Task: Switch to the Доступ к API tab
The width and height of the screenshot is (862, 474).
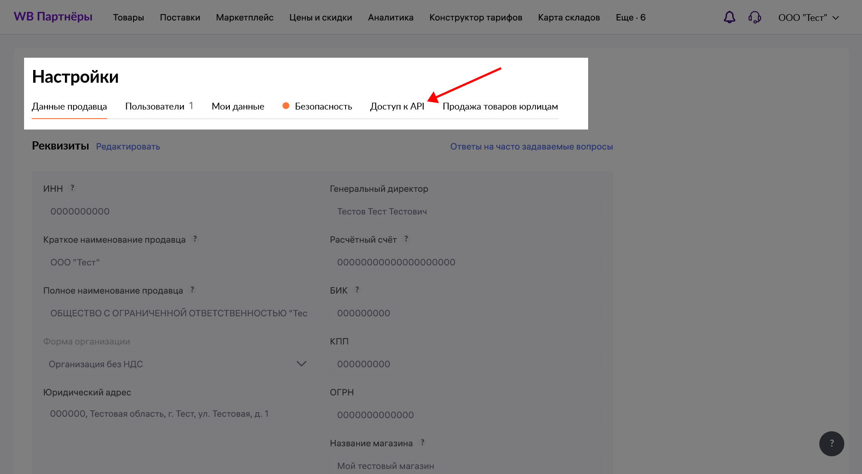Action: pos(397,106)
